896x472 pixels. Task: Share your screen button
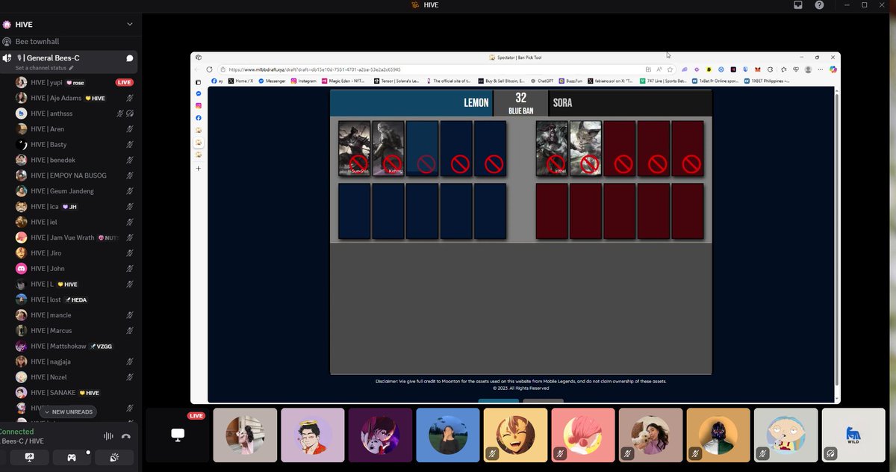30,457
